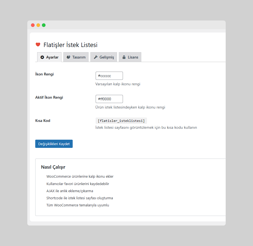The width and height of the screenshot is (253, 246).
Task: Select the Ayarlar tab
Action: (x=49, y=57)
